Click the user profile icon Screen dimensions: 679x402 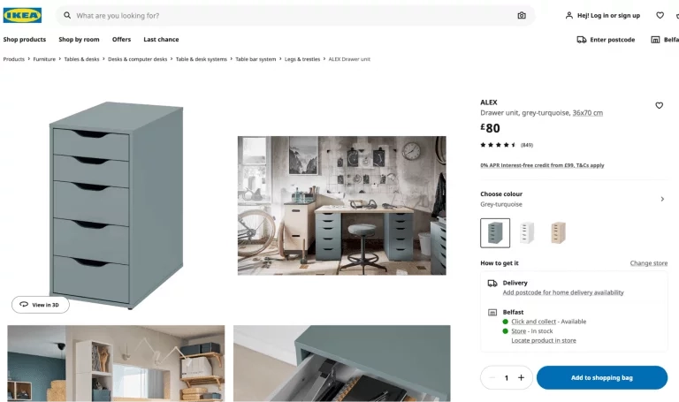tap(569, 16)
